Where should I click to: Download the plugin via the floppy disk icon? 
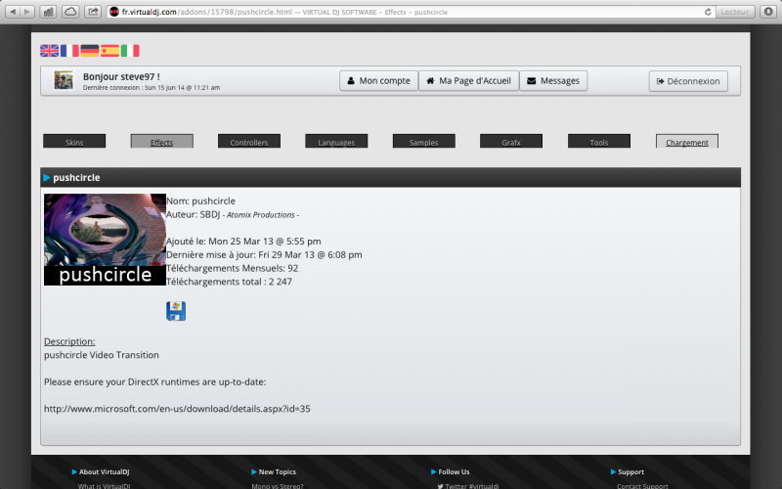176,311
